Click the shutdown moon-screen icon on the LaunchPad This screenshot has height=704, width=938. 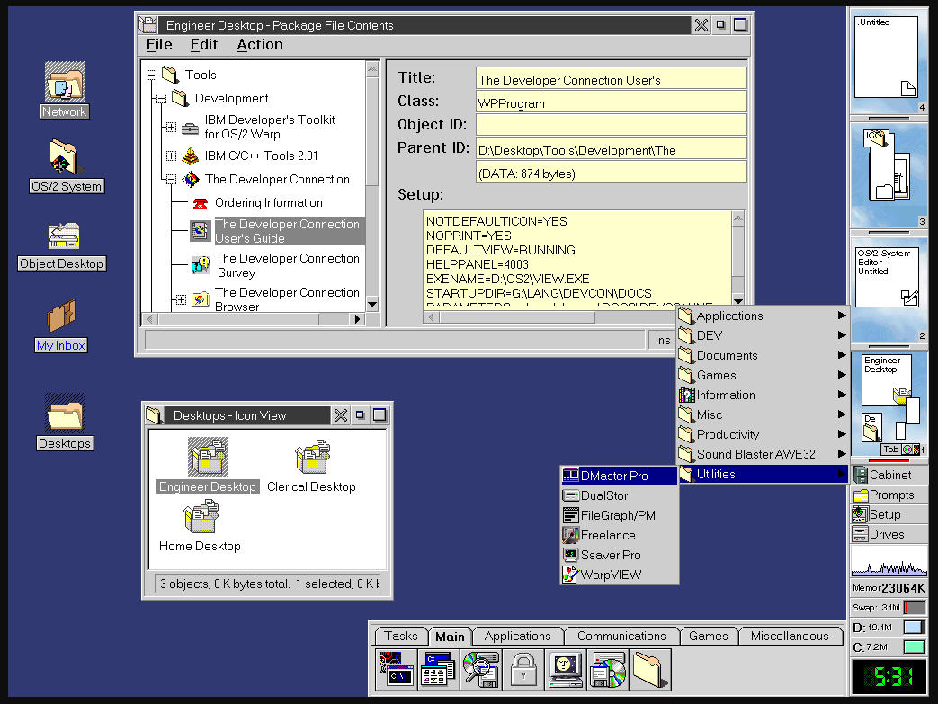tap(566, 669)
